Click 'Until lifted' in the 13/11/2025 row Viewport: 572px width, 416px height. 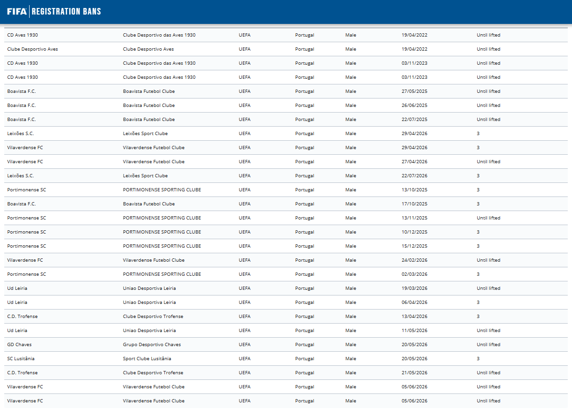pyautogui.click(x=488, y=218)
